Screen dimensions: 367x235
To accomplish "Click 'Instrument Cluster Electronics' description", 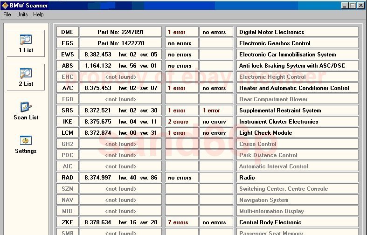I will (298, 122).
